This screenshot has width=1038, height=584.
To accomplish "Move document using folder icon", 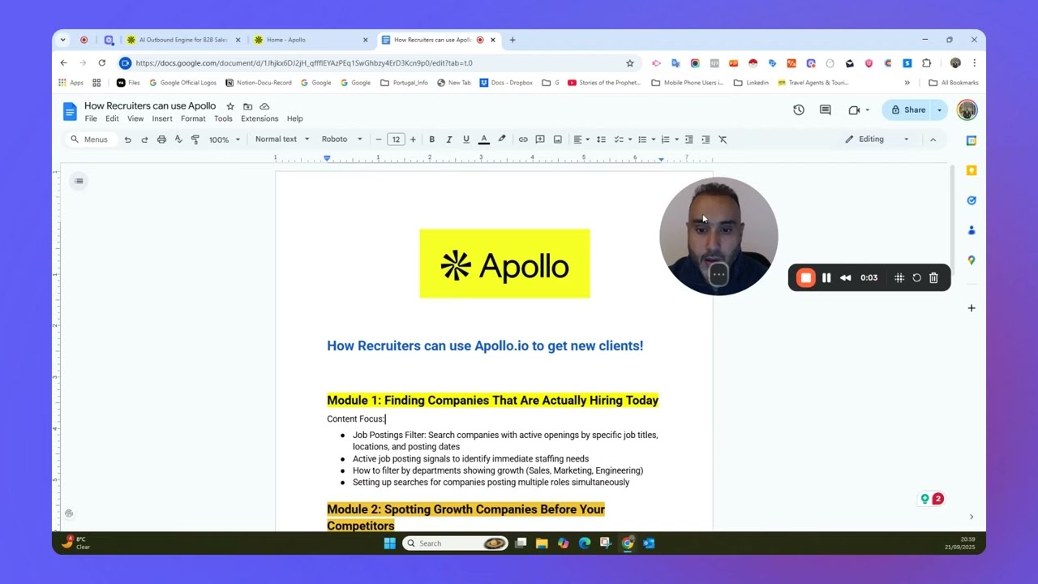I will 247,106.
